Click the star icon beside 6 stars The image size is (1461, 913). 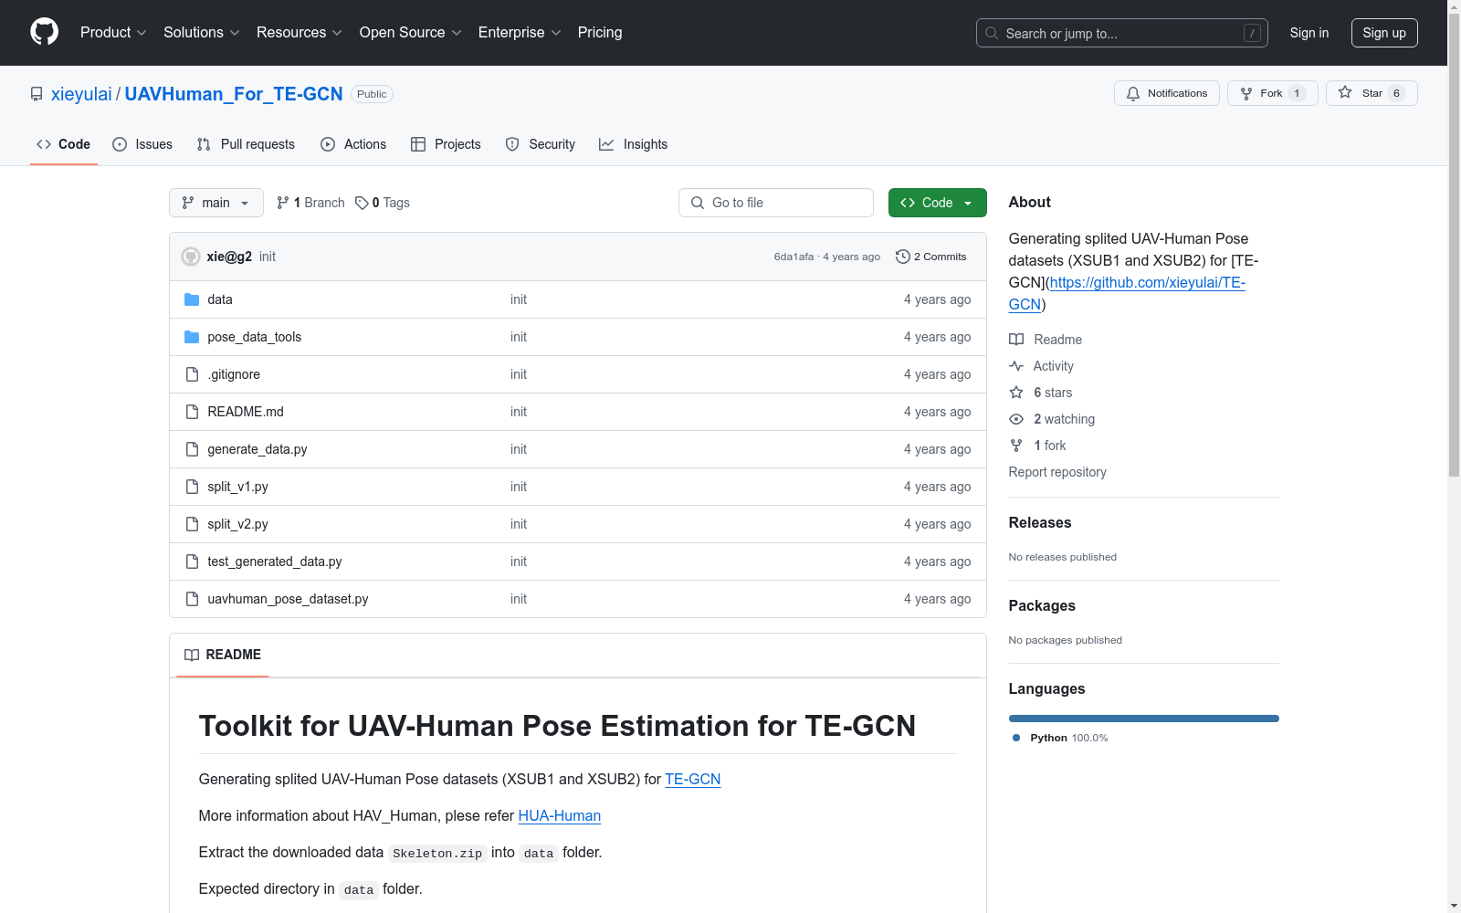point(1016,393)
